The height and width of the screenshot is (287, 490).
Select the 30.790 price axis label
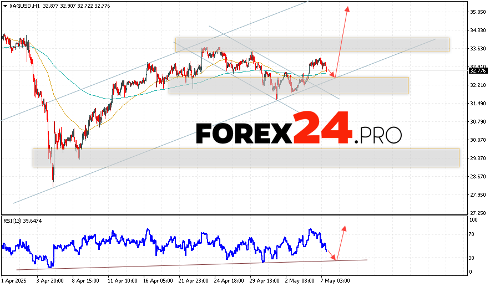pyautogui.click(x=478, y=122)
